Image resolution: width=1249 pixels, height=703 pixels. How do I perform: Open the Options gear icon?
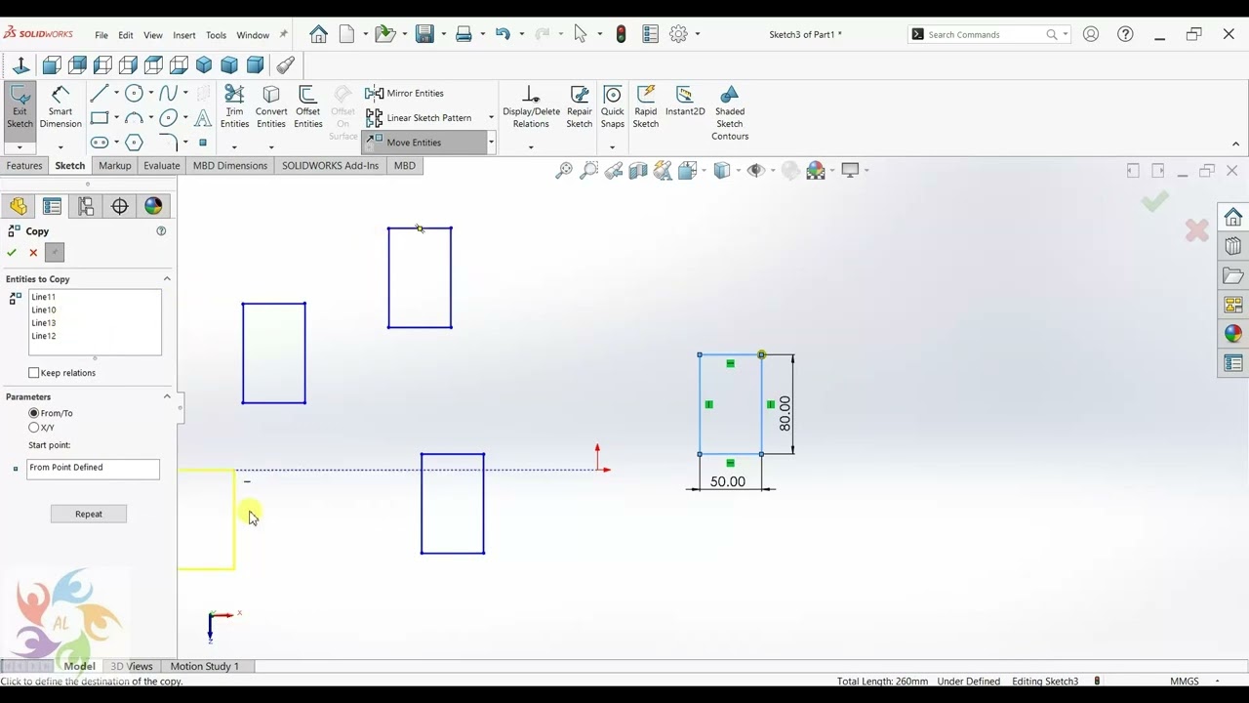tap(679, 34)
